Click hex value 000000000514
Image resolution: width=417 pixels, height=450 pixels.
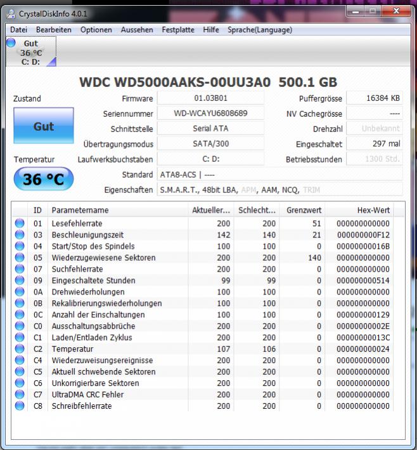coord(363,281)
